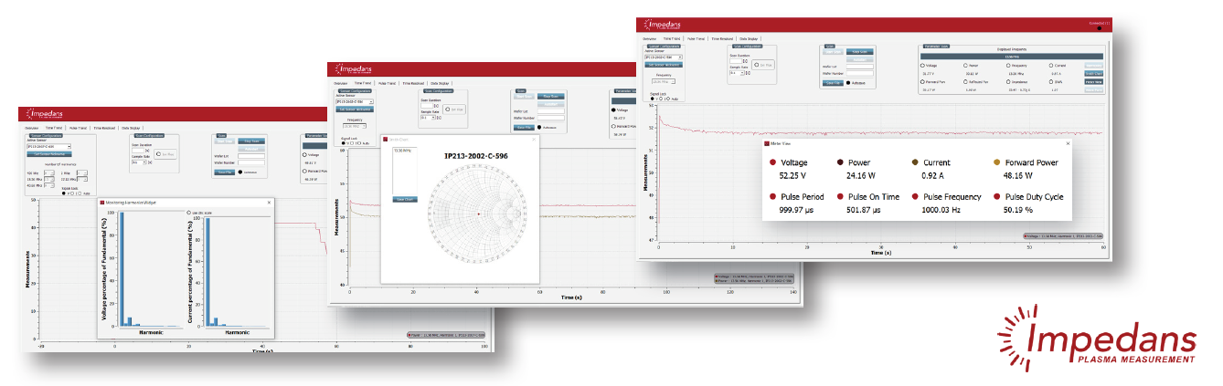Close the Monitoring Harmonics Widget dialog
This screenshot has width=1223, height=386.
[269, 203]
